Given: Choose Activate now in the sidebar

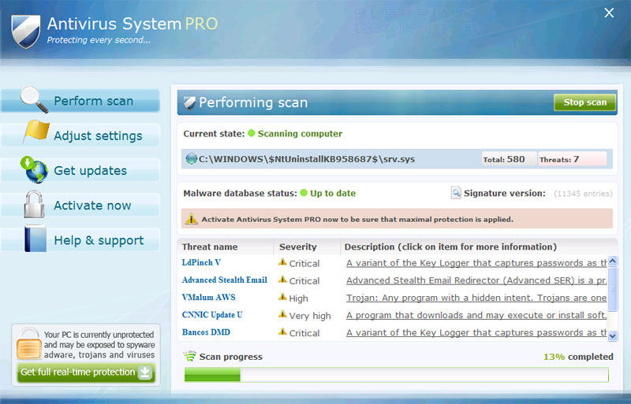Looking at the screenshot, I should [80, 205].
